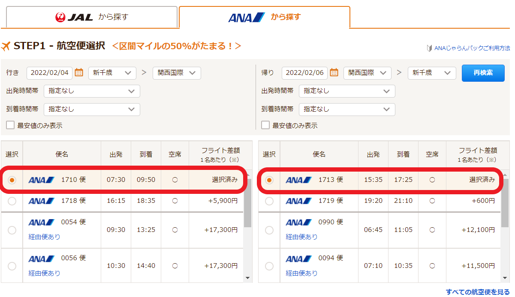515x297 pixels.
Task: Click the 再検索 button
Action: point(483,73)
